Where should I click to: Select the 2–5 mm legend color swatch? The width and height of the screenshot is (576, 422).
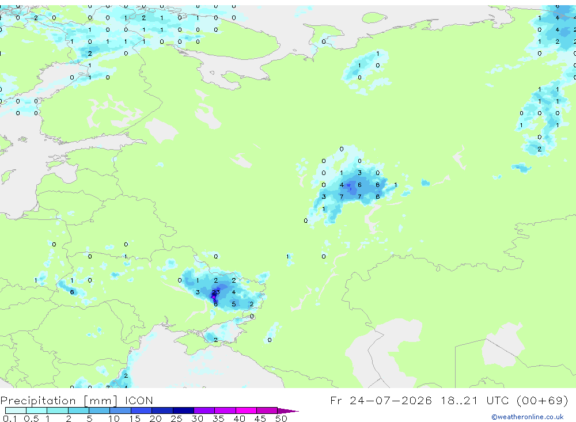[x=78, y=410]
